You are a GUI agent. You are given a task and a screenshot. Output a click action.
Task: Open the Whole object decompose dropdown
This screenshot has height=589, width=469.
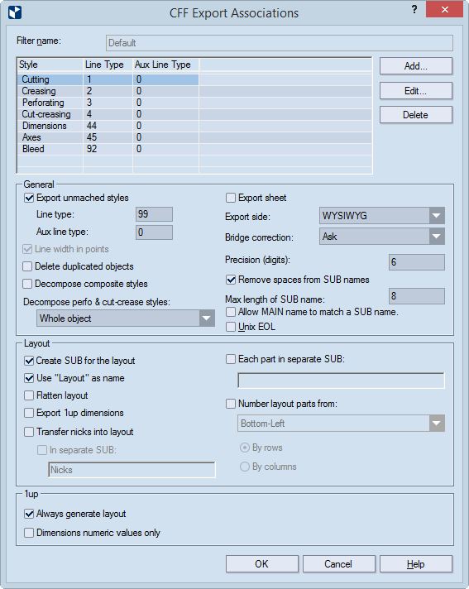pos(126,318)
